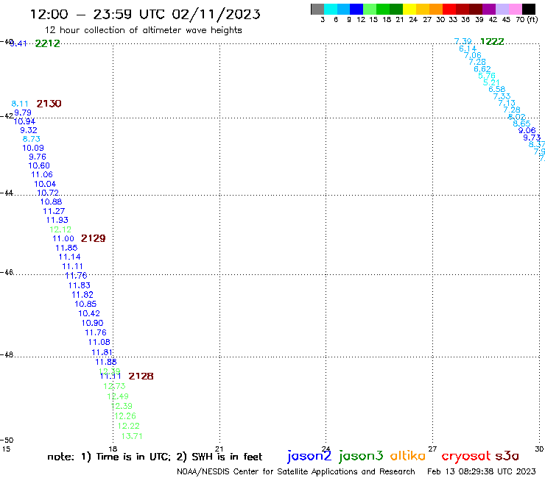Click wave height value 11.14
Screen dimensions: 545x478
pos(69,257)
